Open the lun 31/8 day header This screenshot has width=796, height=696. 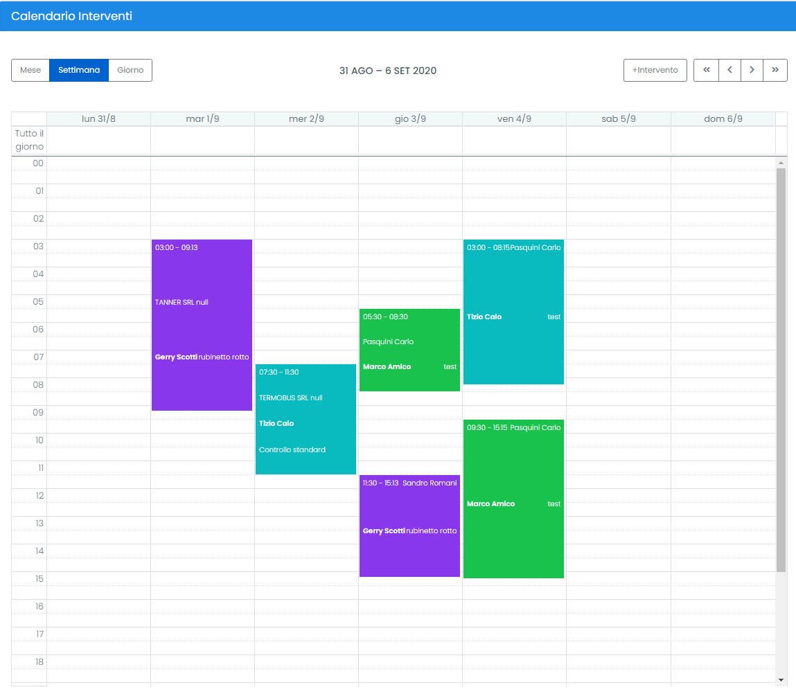(x=98, y=119)
